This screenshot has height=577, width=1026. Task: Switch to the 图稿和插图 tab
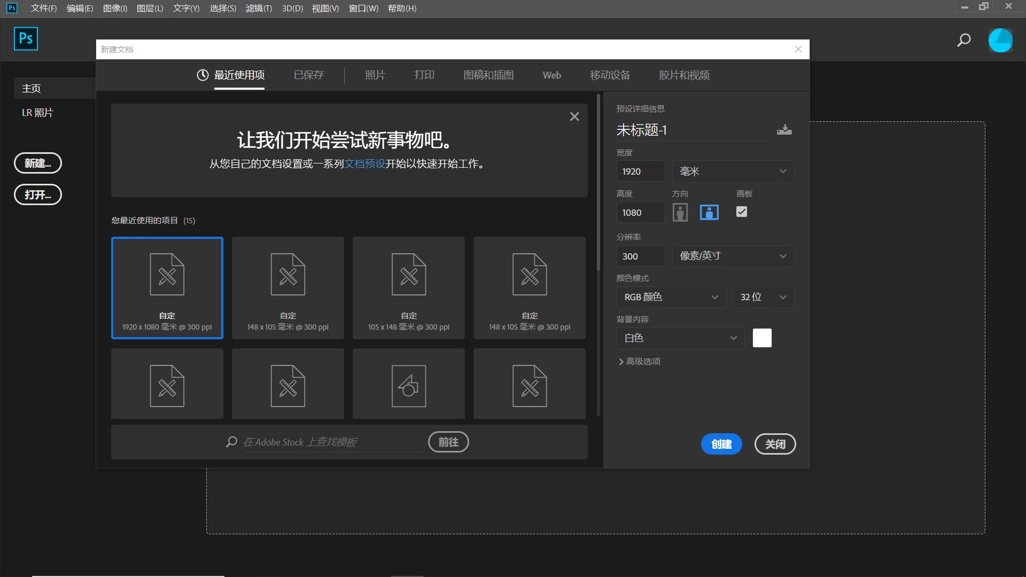(488, 75)
